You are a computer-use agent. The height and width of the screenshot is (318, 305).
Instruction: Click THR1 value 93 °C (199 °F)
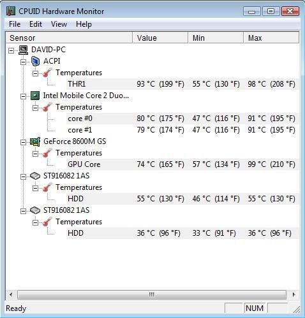[x=160, y=84]
